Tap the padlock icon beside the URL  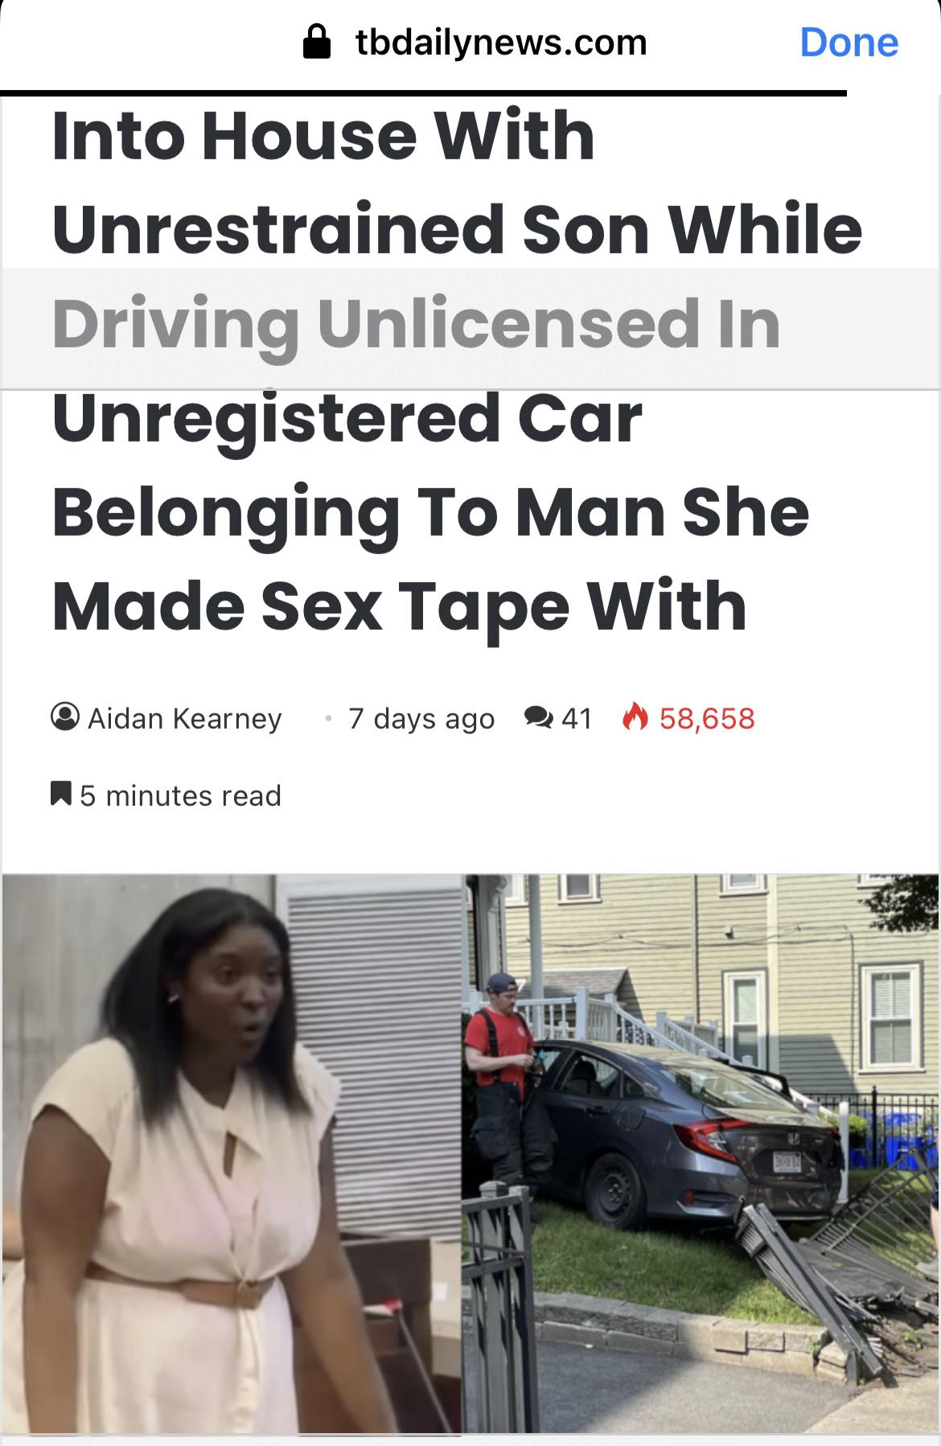pos(317,42)
